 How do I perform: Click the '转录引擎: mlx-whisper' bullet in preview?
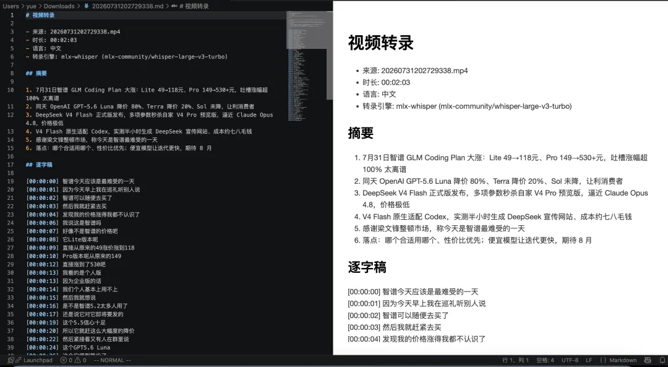pos(467,106)
